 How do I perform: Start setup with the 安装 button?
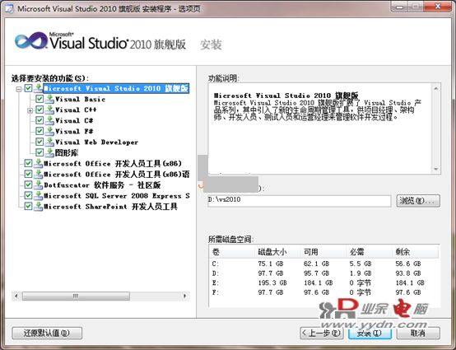[370, 333]
